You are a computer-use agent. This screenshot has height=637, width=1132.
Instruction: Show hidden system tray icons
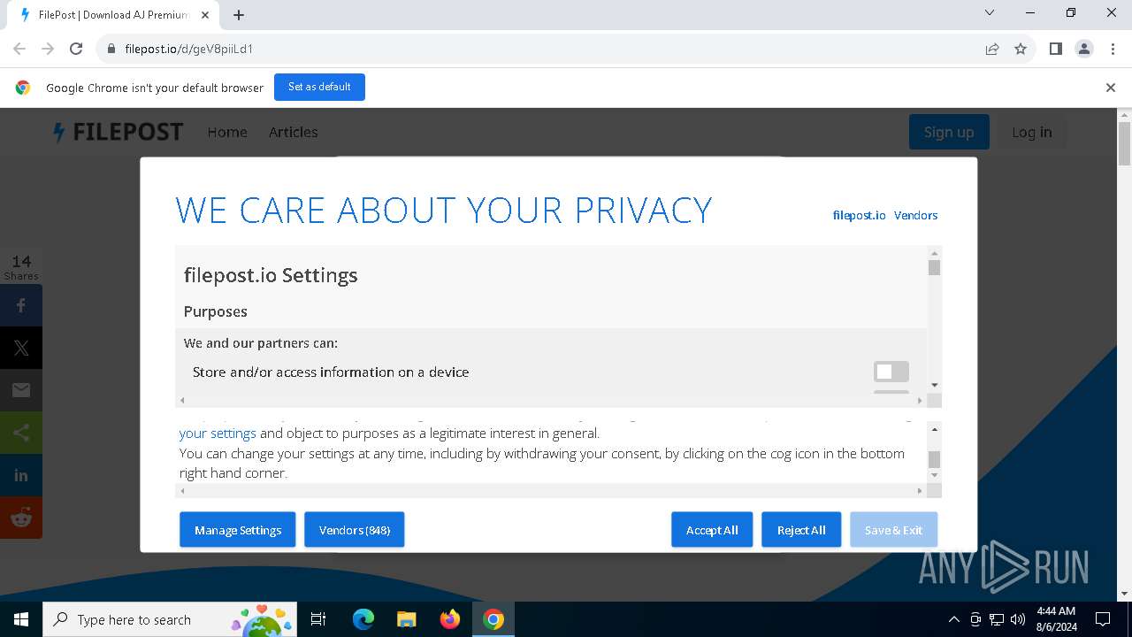point(954,619)
